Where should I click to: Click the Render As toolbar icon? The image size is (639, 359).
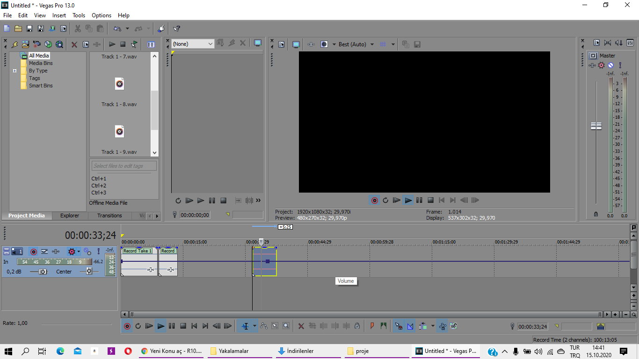click(52, 29)
